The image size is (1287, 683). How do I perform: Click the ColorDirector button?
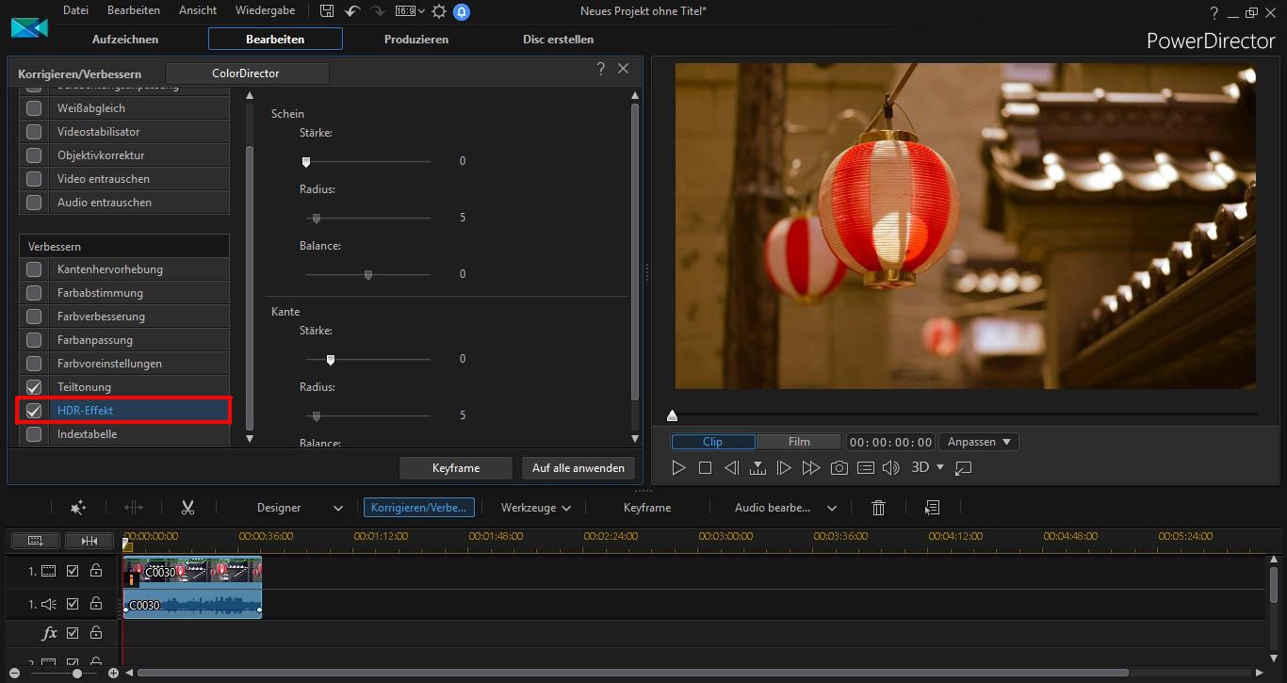pos(247,73)
